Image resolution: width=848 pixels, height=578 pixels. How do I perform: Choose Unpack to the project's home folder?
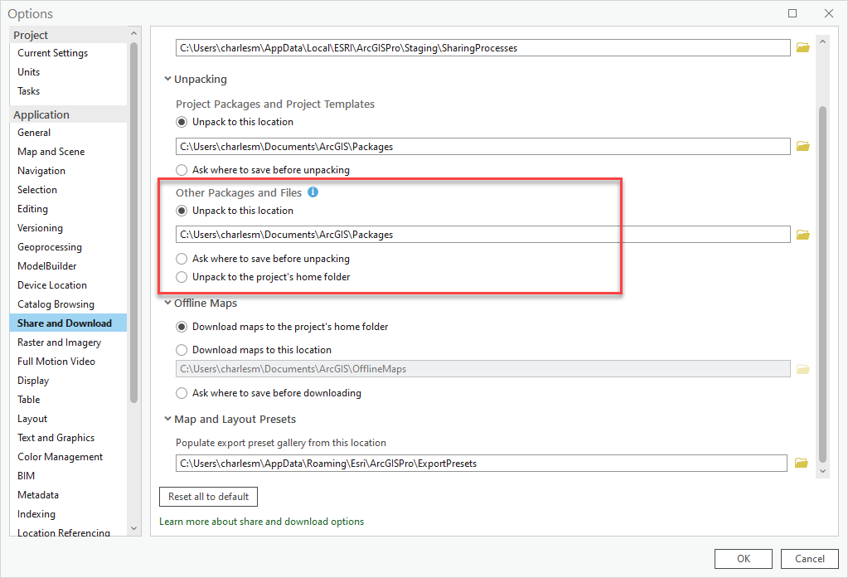click(182, 277)
